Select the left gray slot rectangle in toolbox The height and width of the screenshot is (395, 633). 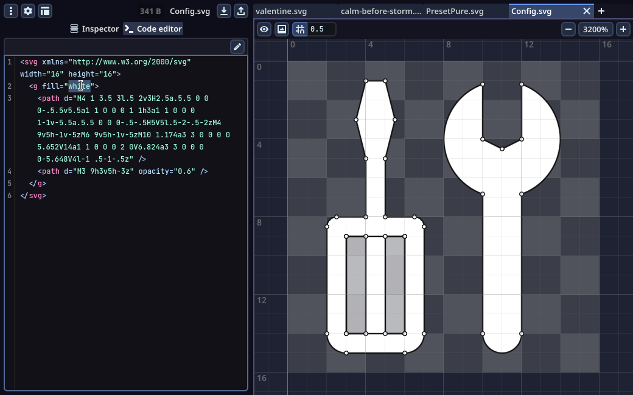point(356,285)
